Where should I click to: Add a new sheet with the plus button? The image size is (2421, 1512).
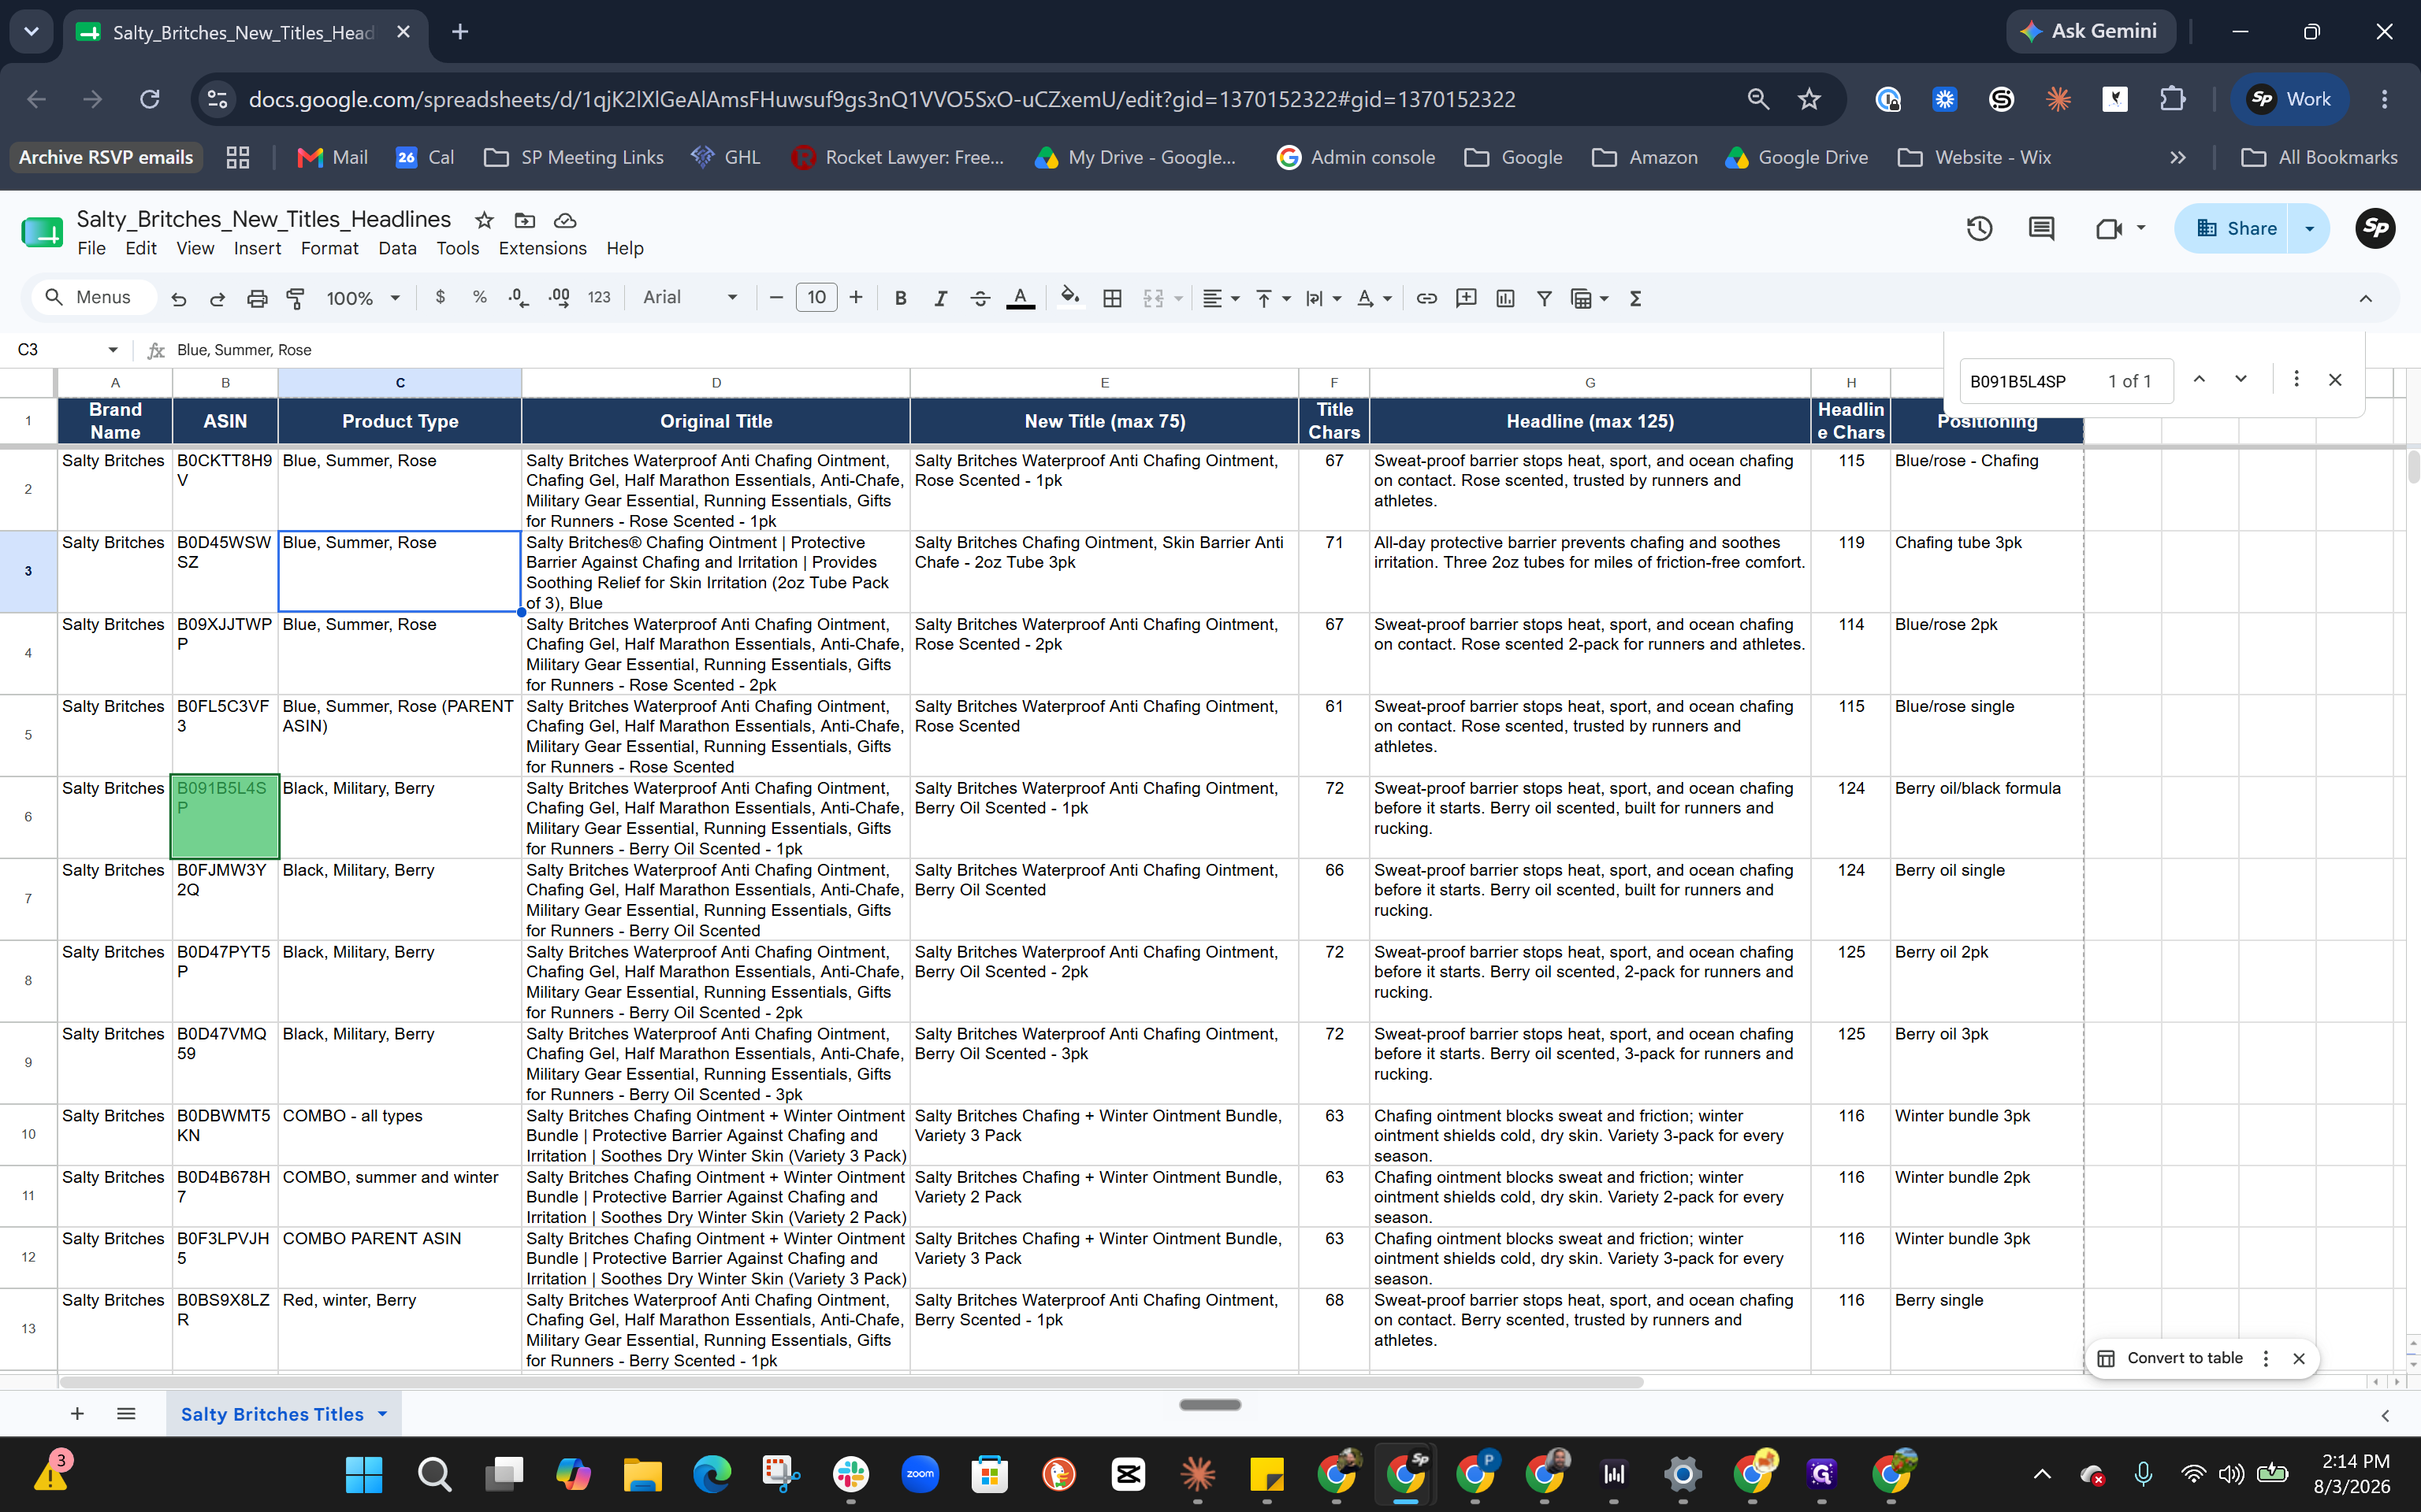click(77, 1413)
